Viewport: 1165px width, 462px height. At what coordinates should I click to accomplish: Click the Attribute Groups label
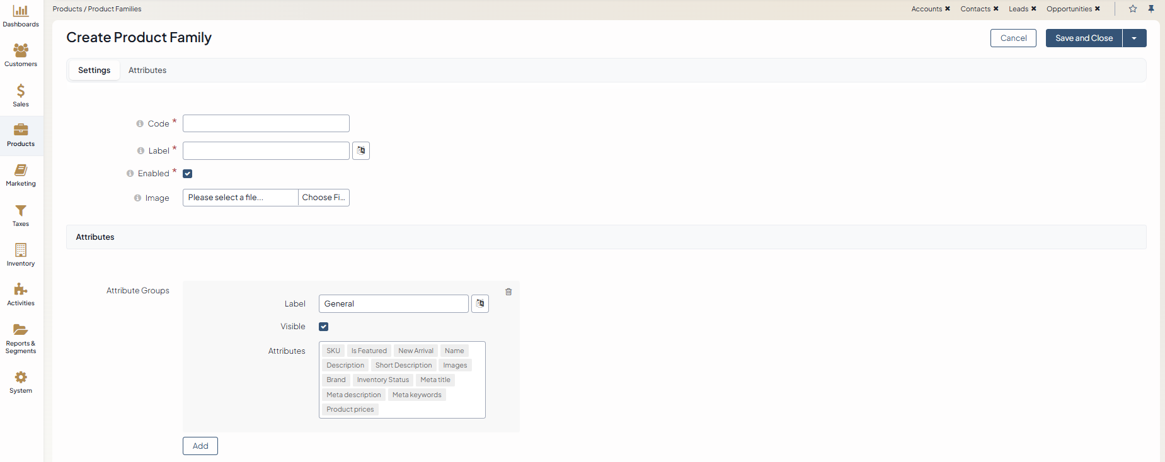(138, 291)
